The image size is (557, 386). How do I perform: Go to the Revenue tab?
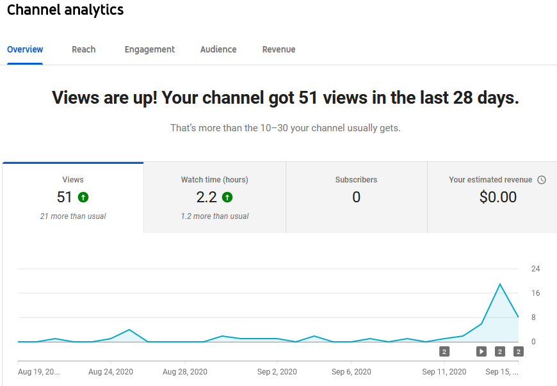278,49
